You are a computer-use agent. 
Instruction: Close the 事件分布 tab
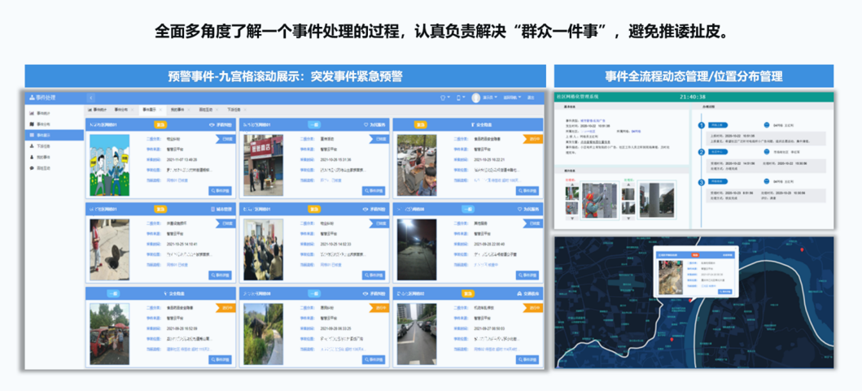tap(133, 110)
